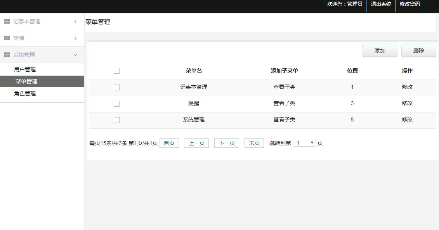Click 查看子类 for the 提醒 row
Viewport: 439px width, 230px height.
click(284, 104)
